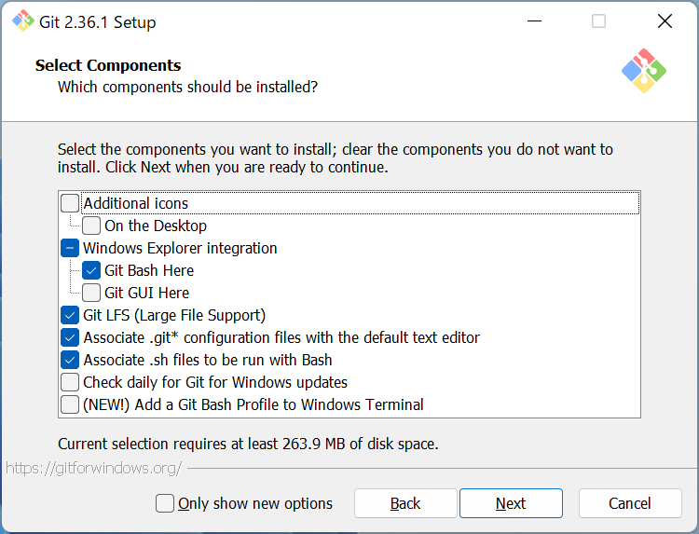The image size is (699, 534).
Task: Tick the Only show new options checkbox
Action: coord(164,503)
